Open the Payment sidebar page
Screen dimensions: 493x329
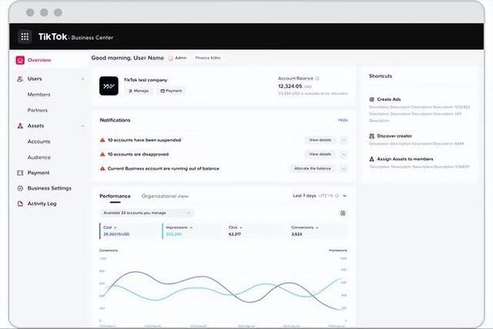pos(38,173)
